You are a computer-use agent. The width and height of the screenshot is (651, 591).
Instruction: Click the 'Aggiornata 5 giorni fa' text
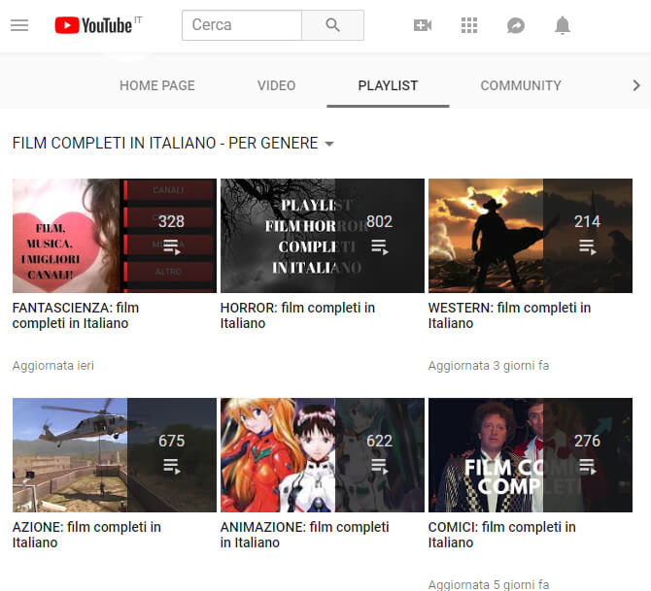pyautogui.click(x=489, y=584)
